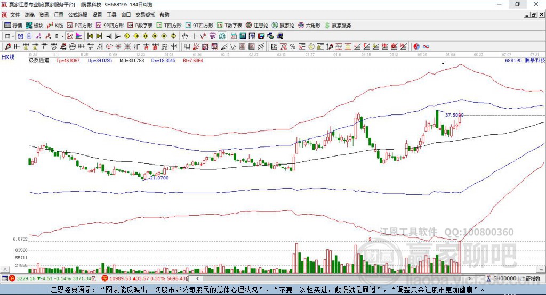Jump to last bar with green skip-forward icon
Image resolution: width=546 pixels, height=295 pixels.
[x=99, y=36]
